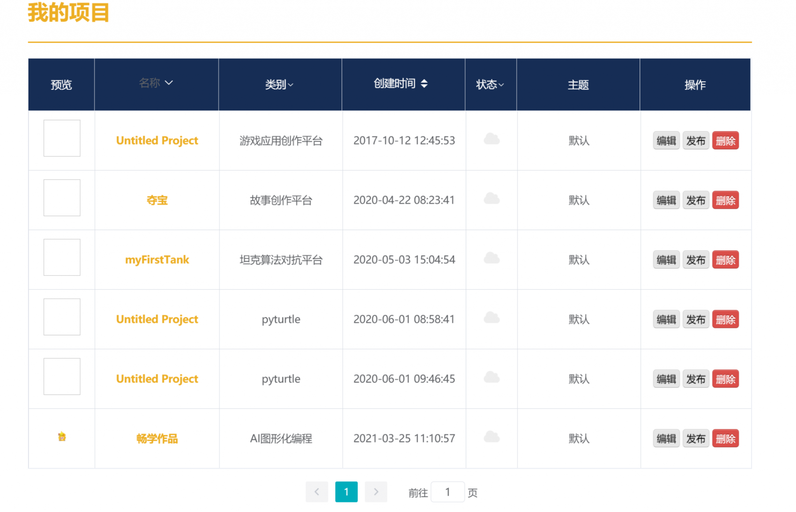Image resolution: width=796 pixels, height=512 pixels.
Task: Click the previous page arrow in pagination
Action: [317, 491]
